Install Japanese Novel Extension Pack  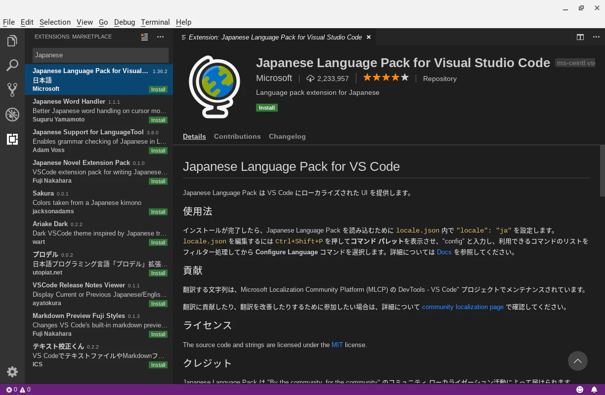pyautogui.click(x=158, y=181)
